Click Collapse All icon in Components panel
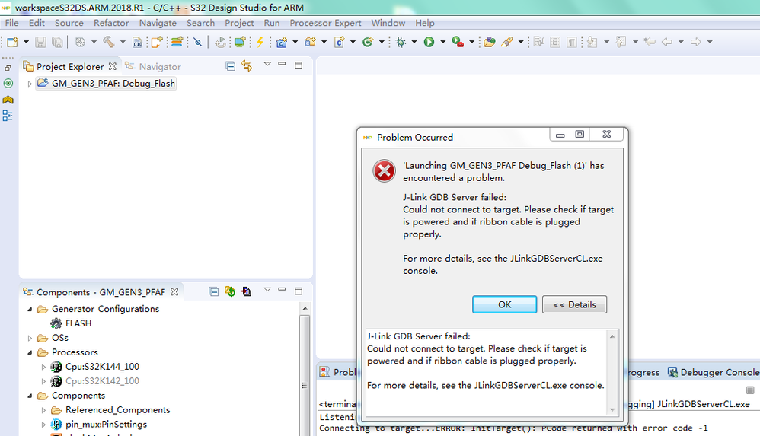 214,291
